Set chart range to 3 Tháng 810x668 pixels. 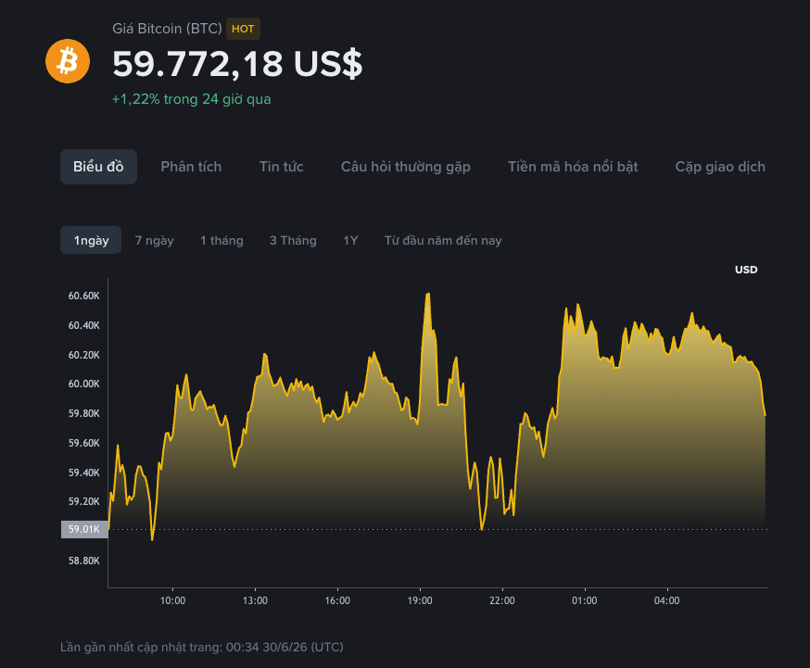coord(293,241)
